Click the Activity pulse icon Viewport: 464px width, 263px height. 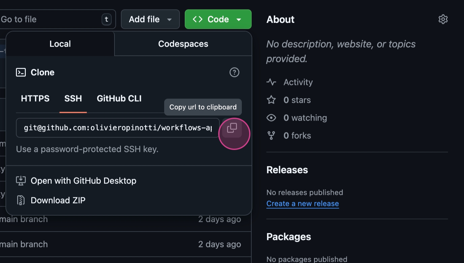[x=271, y=82]
